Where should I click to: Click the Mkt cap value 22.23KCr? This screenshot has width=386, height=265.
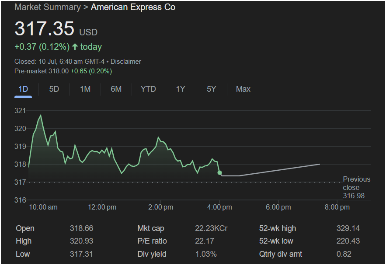(x=211, y=228)
